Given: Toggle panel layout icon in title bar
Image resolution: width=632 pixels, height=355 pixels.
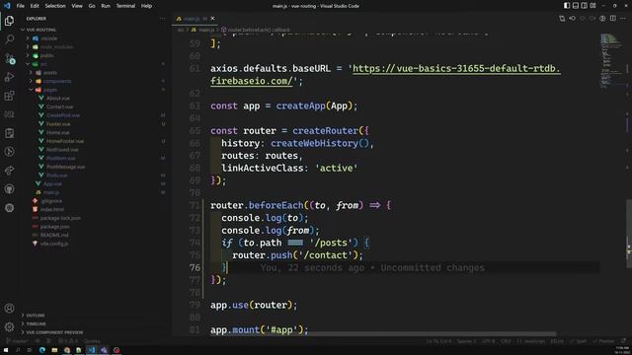Looking at the screenshot, I should 576,6.
